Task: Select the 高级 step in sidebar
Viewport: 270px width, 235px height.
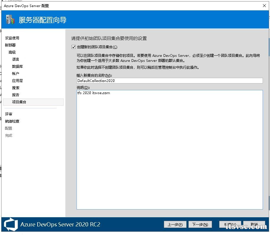Action: click(x=12, y=52)
